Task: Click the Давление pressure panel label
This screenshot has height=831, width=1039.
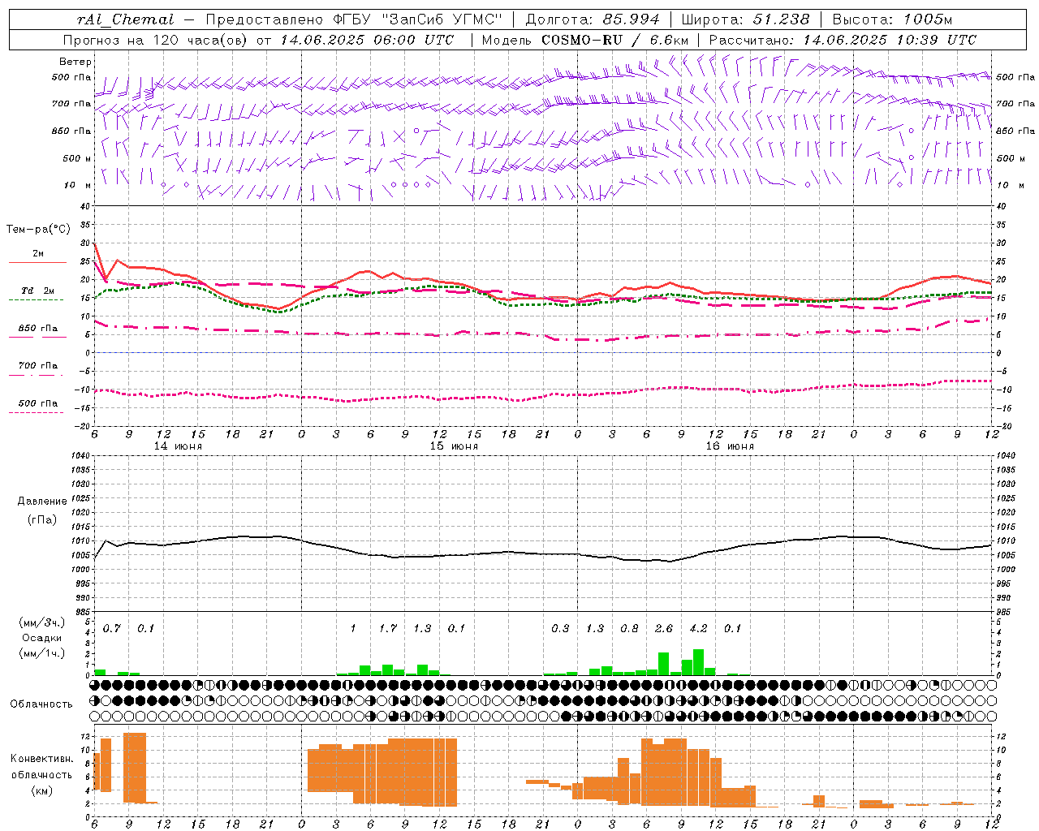Action: tap(42, 502)
